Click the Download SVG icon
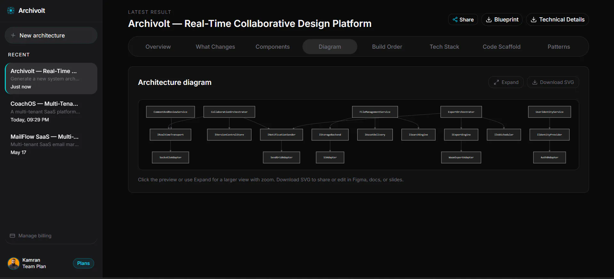Screen dimensions: 614x279 coord(535,82)
